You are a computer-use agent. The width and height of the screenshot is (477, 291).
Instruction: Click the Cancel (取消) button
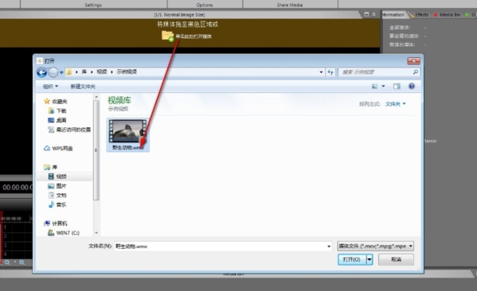click(396, 259)
